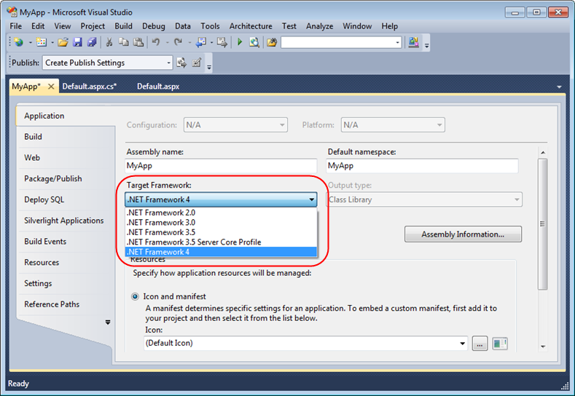
Task: Expand standard toolbar overflow options
Action: [x=427, y=46]
